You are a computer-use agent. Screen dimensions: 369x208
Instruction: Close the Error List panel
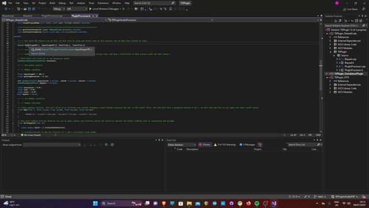click(321, 140)
